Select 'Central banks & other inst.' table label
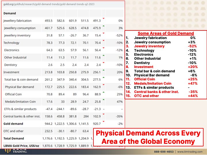Viewport: 207px width, 155px height. tap(22, 116)
